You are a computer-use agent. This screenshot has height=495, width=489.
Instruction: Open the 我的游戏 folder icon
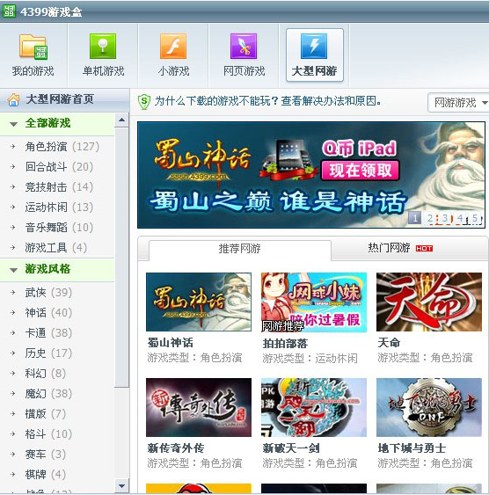tap(33, 47)
